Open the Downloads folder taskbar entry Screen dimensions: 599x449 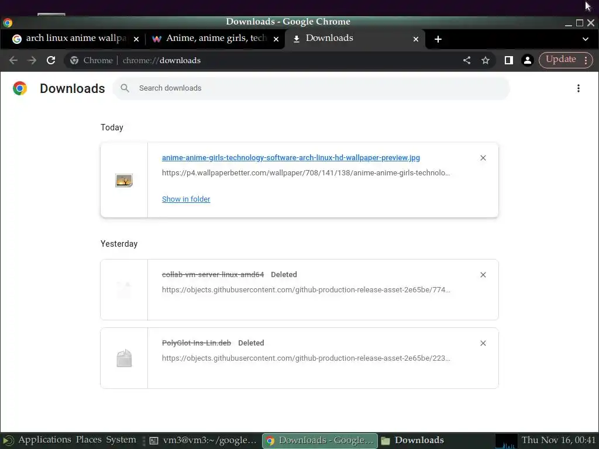(412, 441)
